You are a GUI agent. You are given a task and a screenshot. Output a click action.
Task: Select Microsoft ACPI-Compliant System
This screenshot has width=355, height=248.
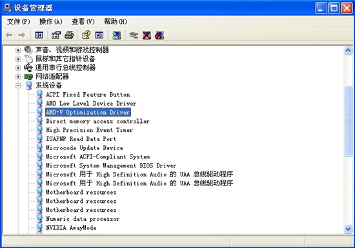[x=98, y=157]
